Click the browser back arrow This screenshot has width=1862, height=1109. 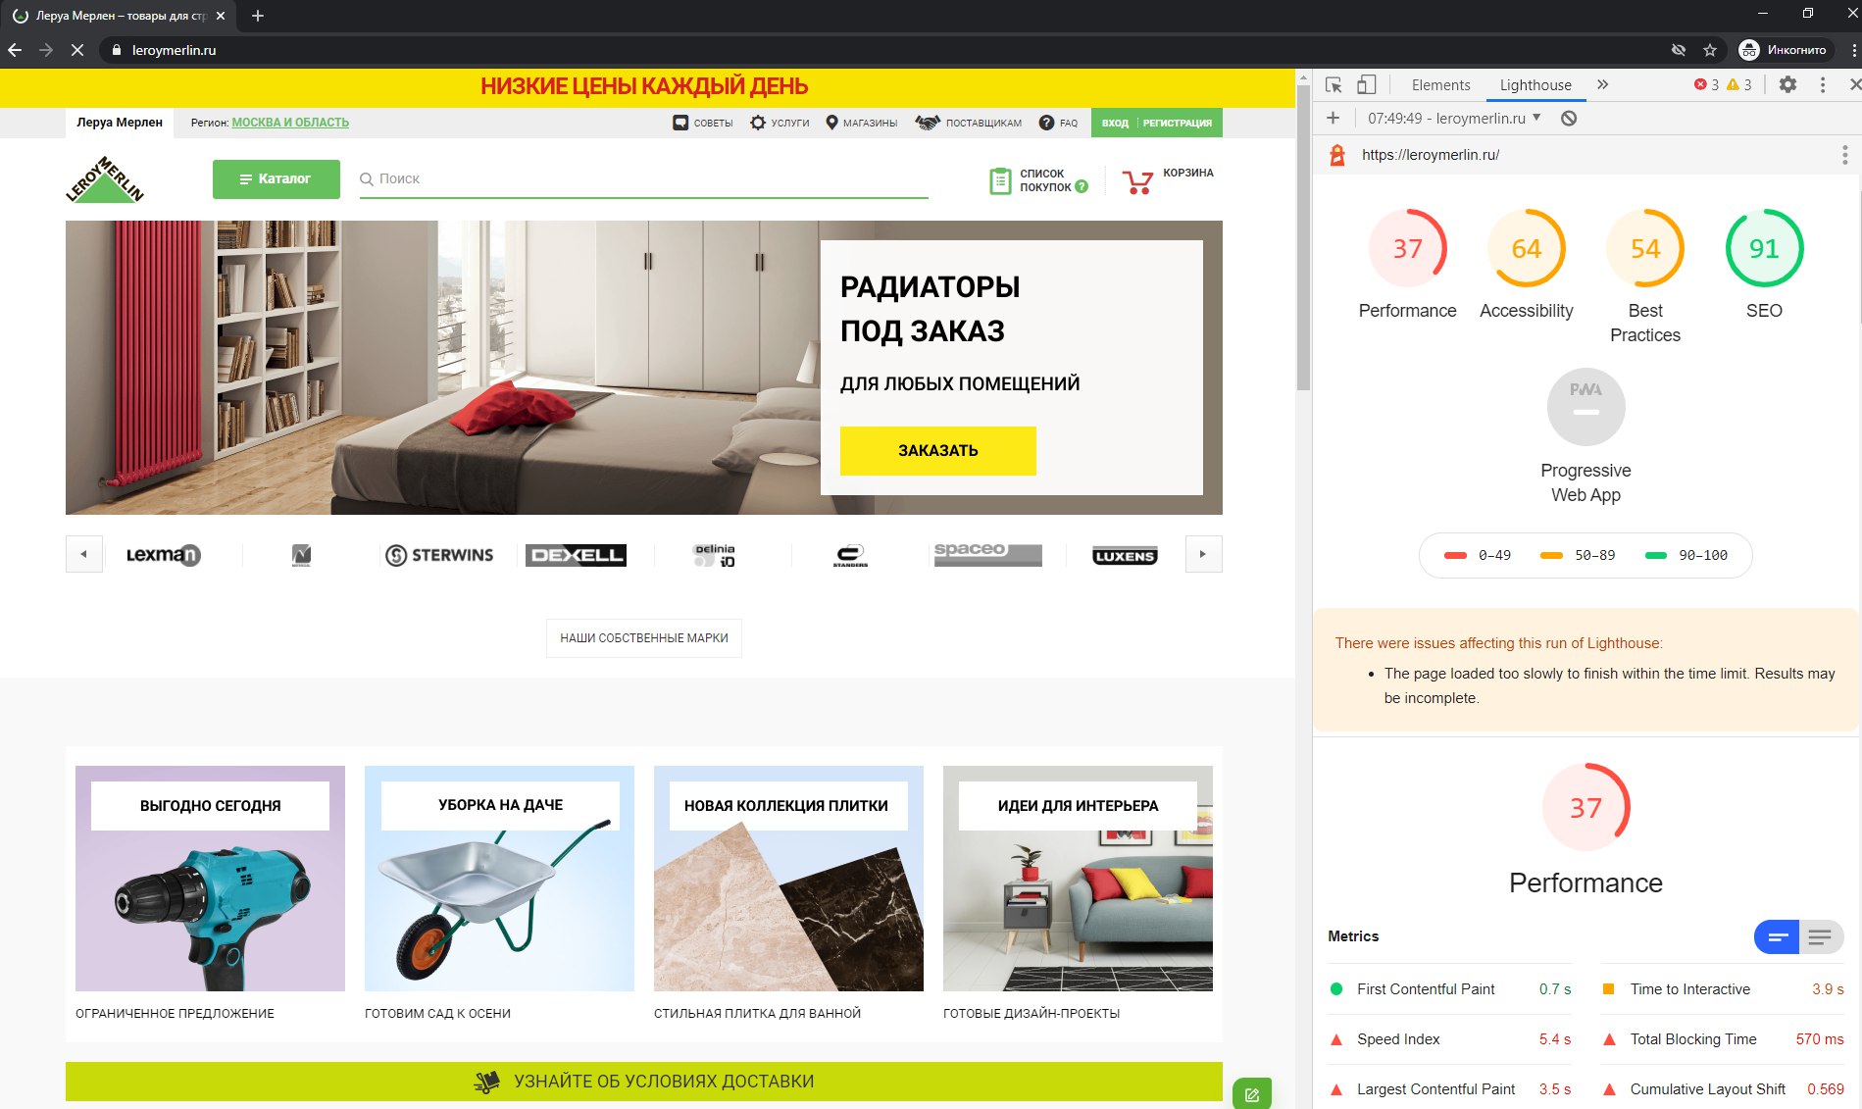click(15, 50)
